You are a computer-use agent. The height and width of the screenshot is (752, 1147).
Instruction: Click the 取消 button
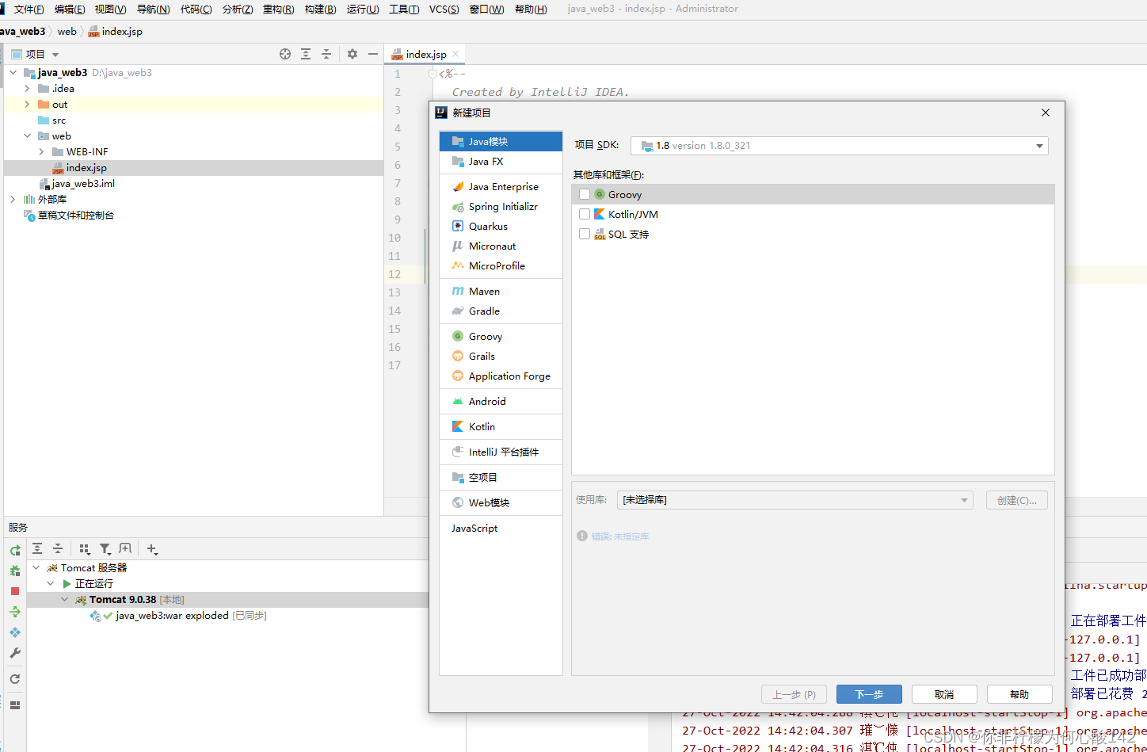944,694
